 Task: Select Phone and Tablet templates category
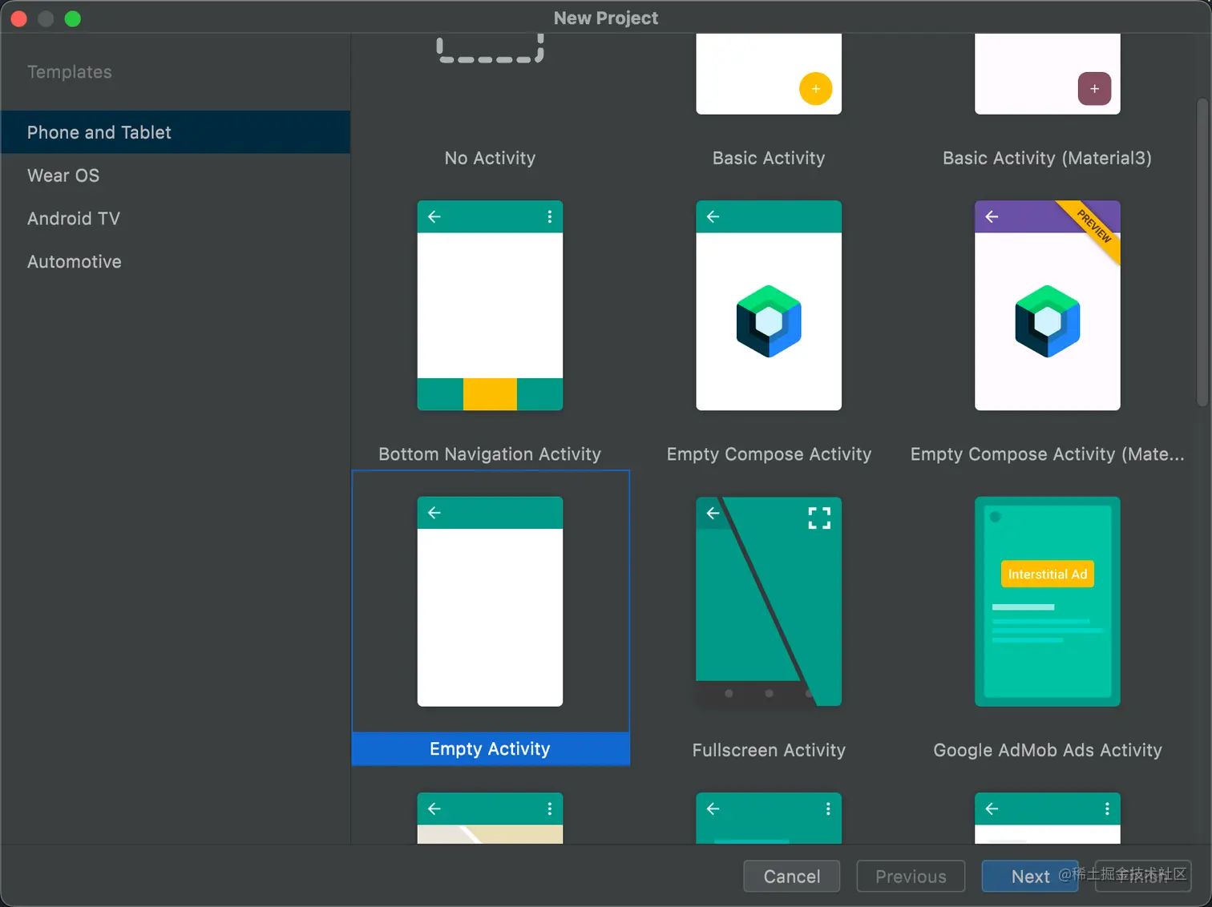(x=175, y=132)
